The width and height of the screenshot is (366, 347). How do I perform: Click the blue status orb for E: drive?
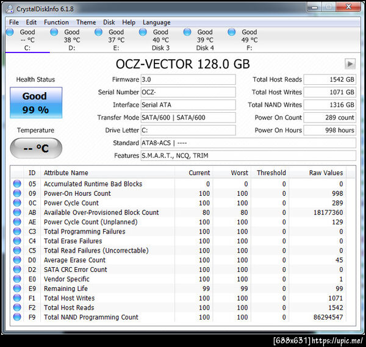pos(98,32)
